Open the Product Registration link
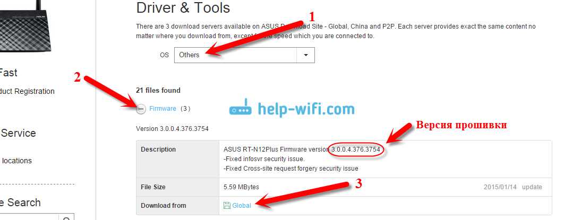Viewport: 564px width, 220px height. tap(27, 91)
